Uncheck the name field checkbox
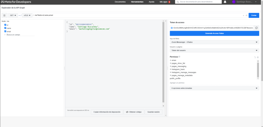The image size is (263, 127). pyautogui.click(x=5, y=28)
